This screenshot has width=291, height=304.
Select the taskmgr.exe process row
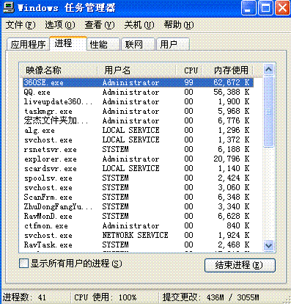138,111
